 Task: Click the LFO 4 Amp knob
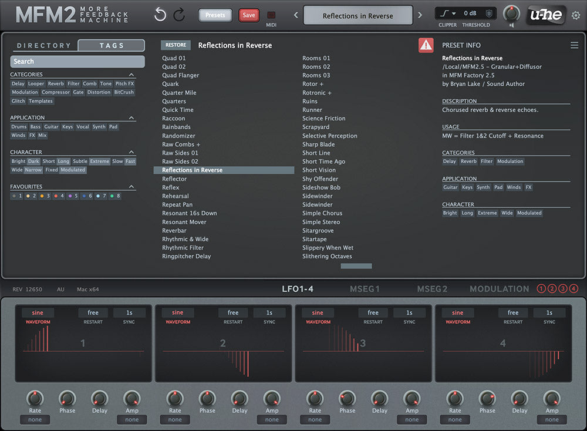coord(552,399)
